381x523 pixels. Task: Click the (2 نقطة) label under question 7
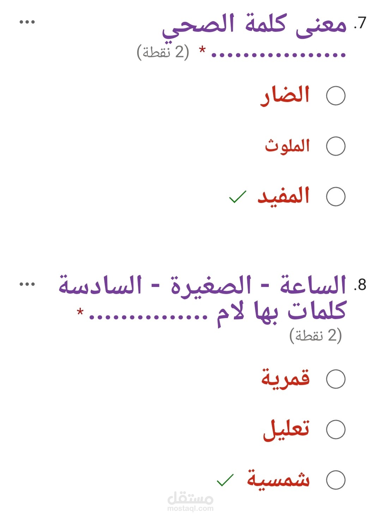pos(163,52)
